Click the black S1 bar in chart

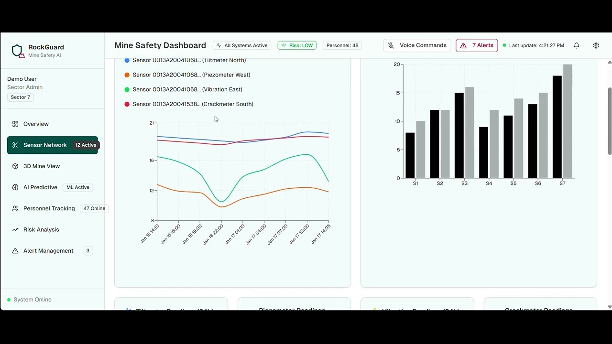pyautogui.click(x=410, y=156)
